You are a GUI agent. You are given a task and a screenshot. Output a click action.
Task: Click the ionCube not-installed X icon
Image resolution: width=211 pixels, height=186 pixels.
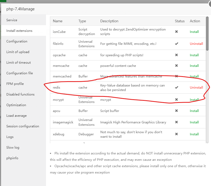point(176,32)
